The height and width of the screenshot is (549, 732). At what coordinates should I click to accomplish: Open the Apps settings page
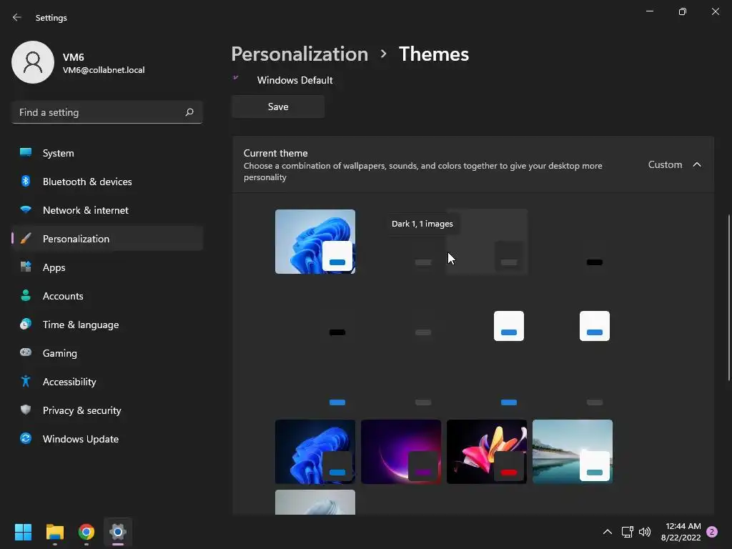point(107,267)
